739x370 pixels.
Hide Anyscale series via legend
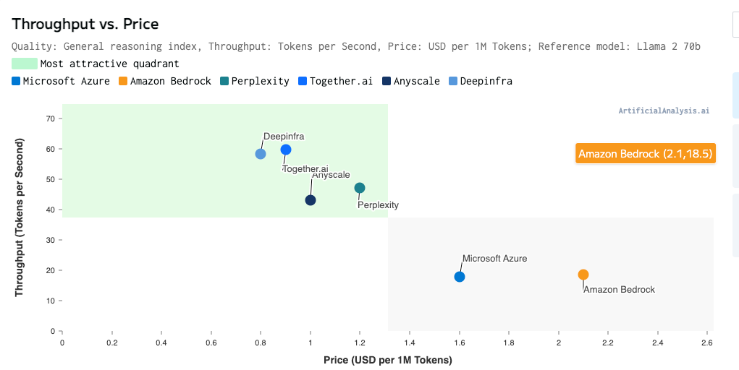coord(410,81)
